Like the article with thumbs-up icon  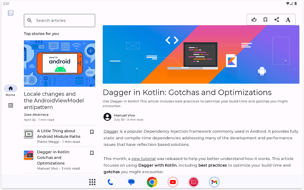254,20
